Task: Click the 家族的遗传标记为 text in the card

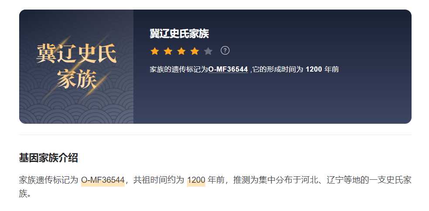Action: pos(179,69)
